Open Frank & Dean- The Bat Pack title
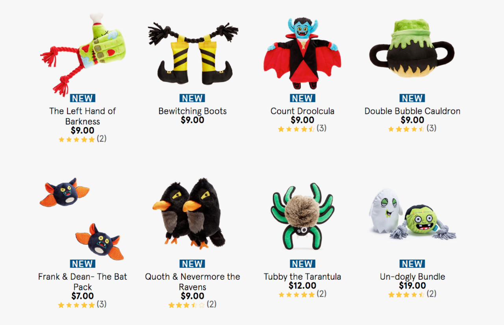 click(x=83, y=282)
